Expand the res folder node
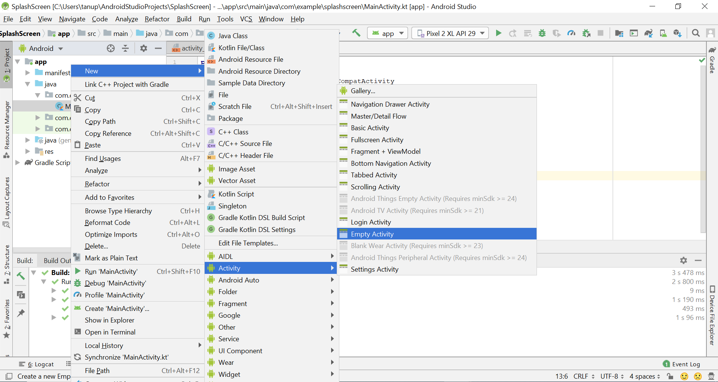This screenshot has height=382, width=718. point(27,151)
